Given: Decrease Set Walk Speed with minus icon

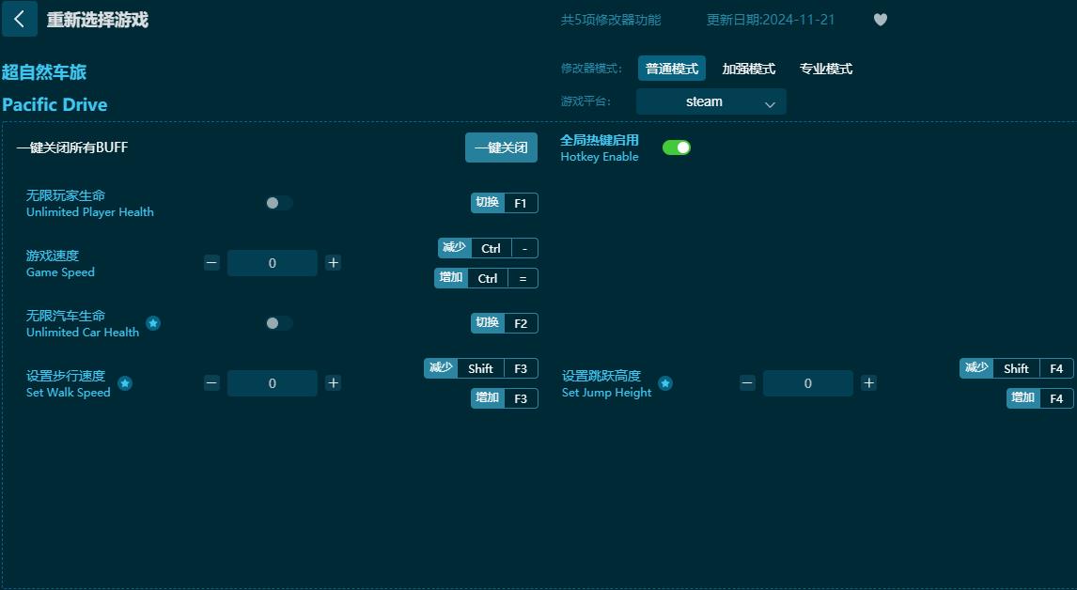Looking at the screenshot, I should (211, 383).
